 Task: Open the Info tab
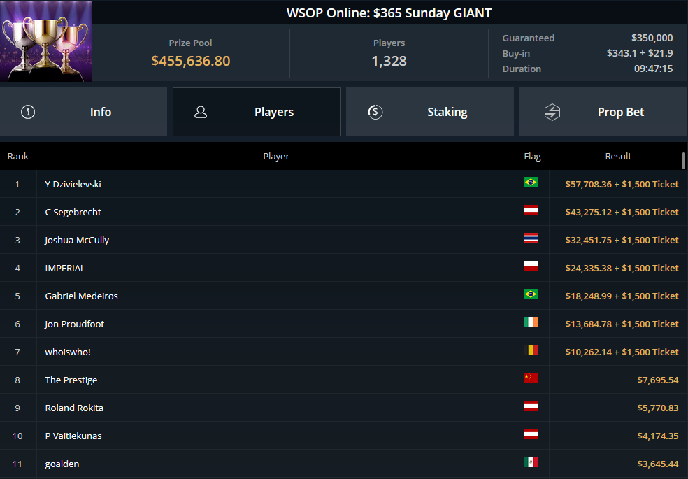(83, 112)
